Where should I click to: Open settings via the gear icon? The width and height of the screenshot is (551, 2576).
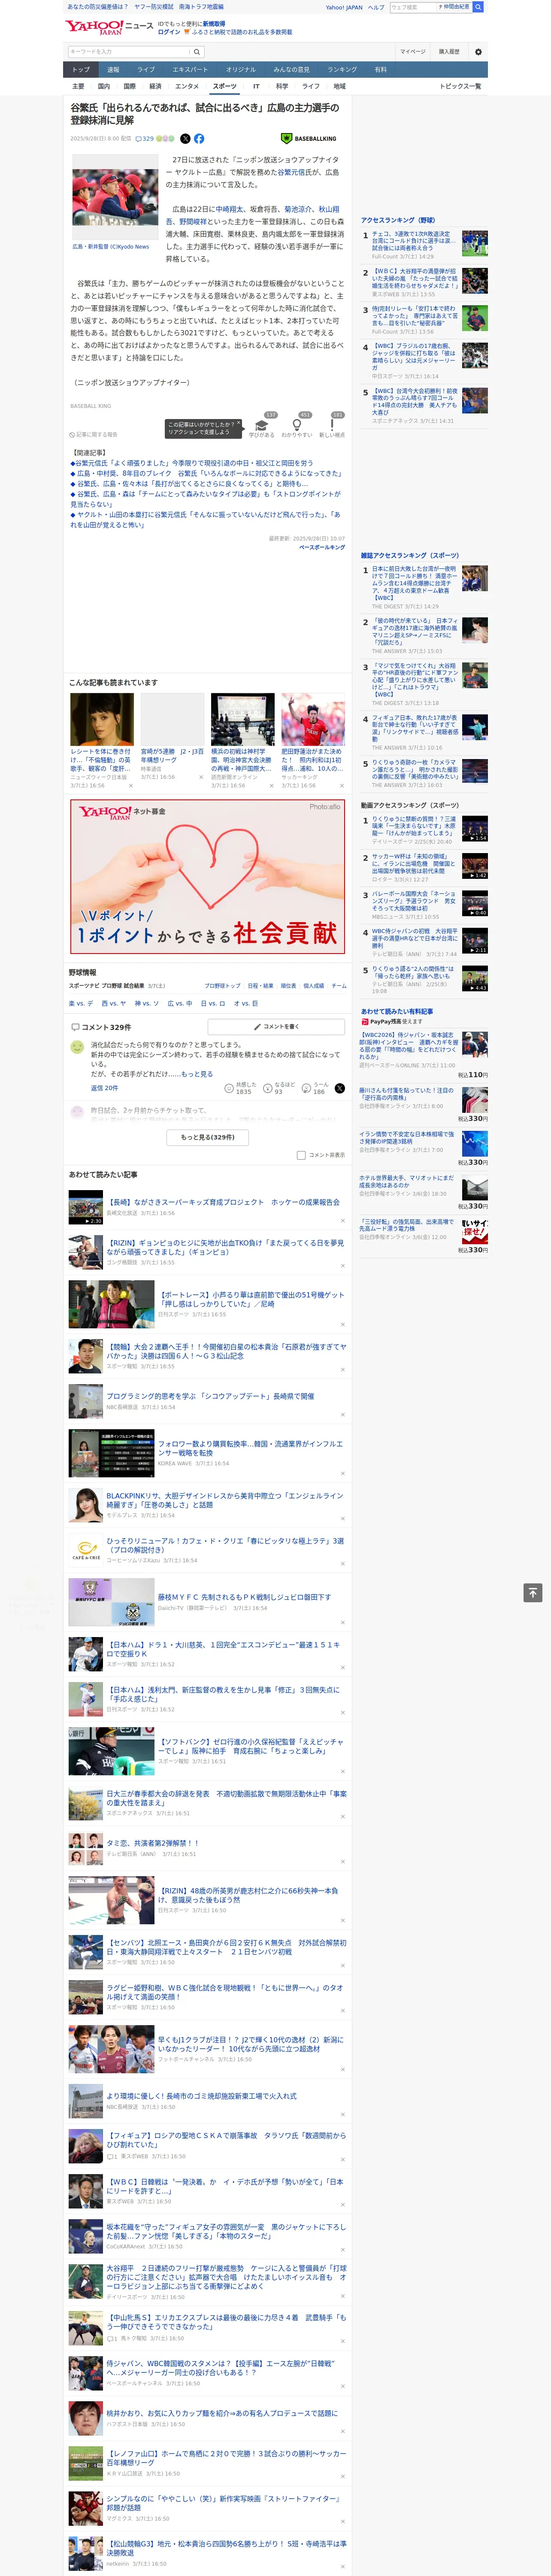click(x=478, y=52)
